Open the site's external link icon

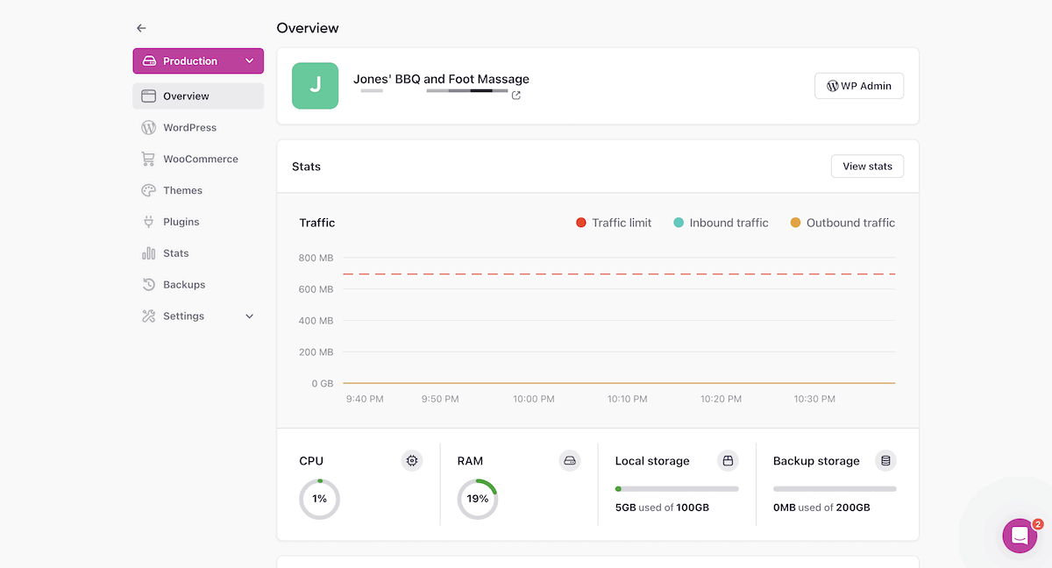coord(516,96)
